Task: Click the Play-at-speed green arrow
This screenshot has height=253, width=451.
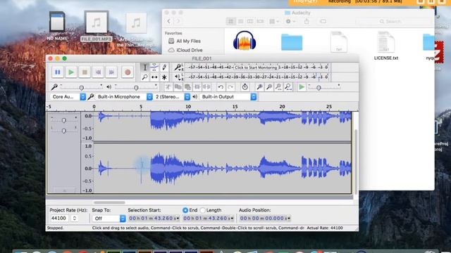Action: (x=302, y=87)
